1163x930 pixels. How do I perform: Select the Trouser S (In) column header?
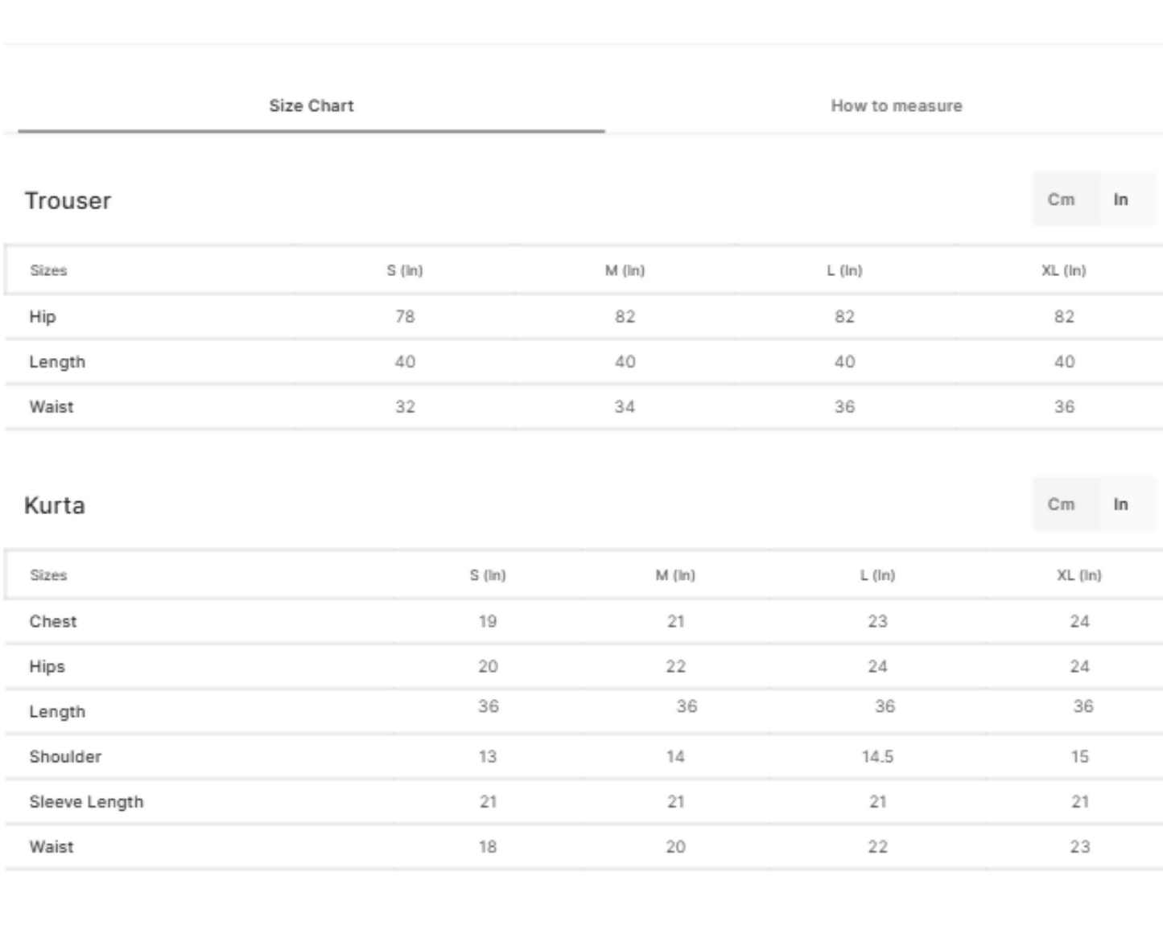tap(405, 270)
